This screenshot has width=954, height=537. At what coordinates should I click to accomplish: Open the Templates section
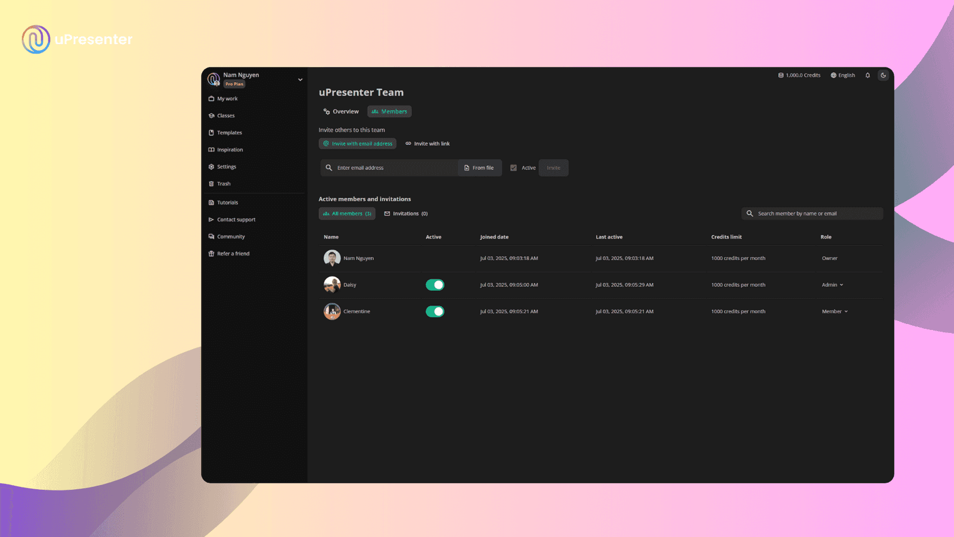(x=225, y=132)
